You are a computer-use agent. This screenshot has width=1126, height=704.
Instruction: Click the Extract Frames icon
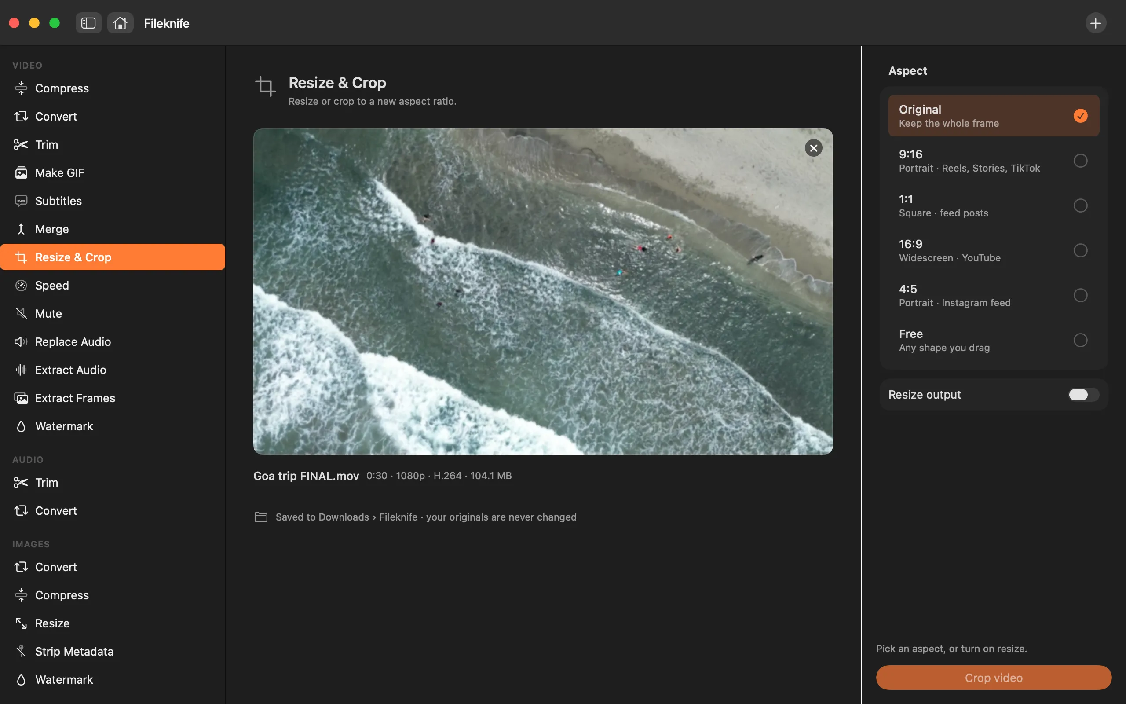(x=21, y=398)
